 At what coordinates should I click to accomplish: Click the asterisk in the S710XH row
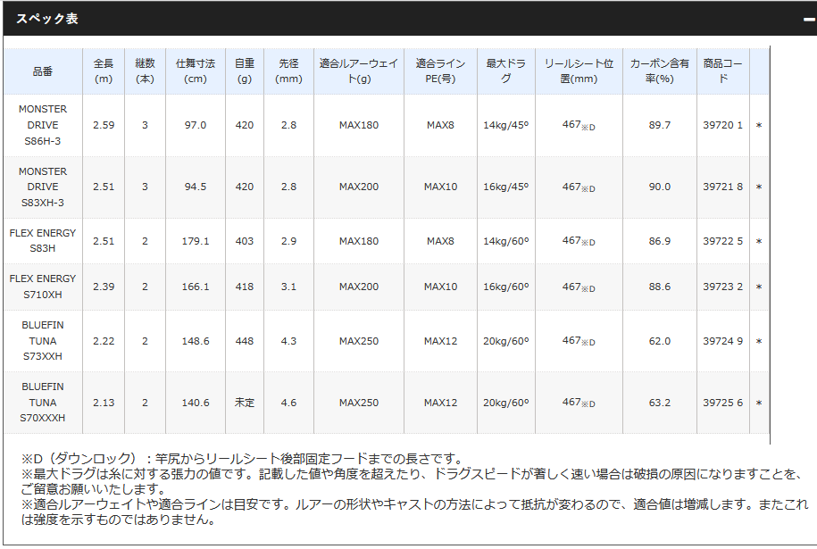point(759,287)
